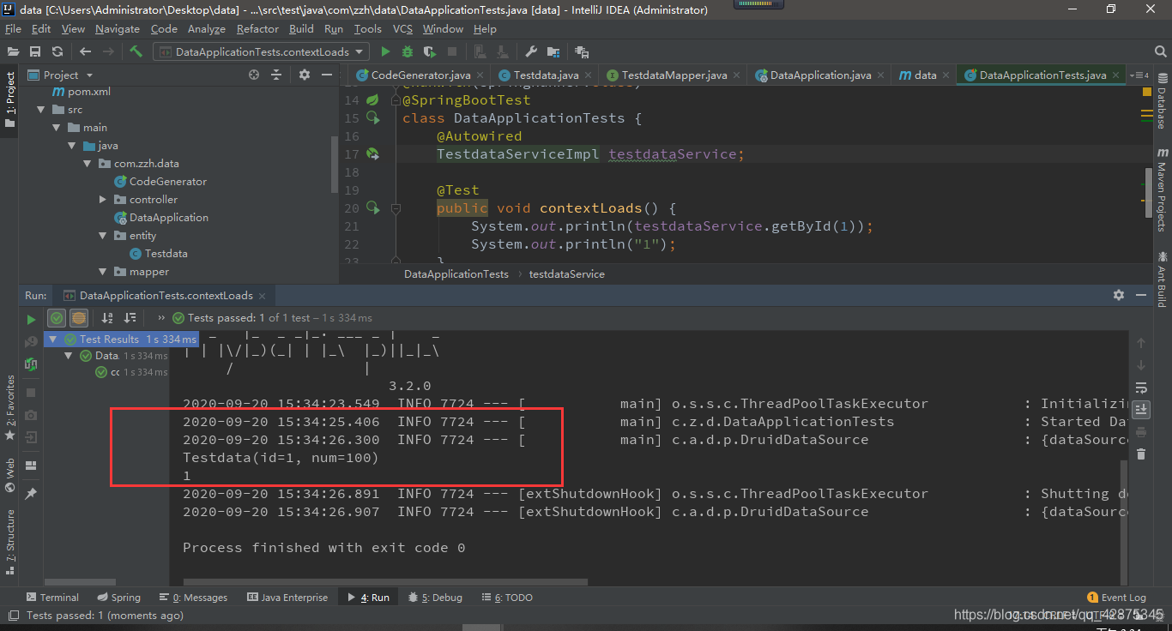1172x631 pixels.
Task: Click the locate target icon in Project panel
Action: [254, 75]
